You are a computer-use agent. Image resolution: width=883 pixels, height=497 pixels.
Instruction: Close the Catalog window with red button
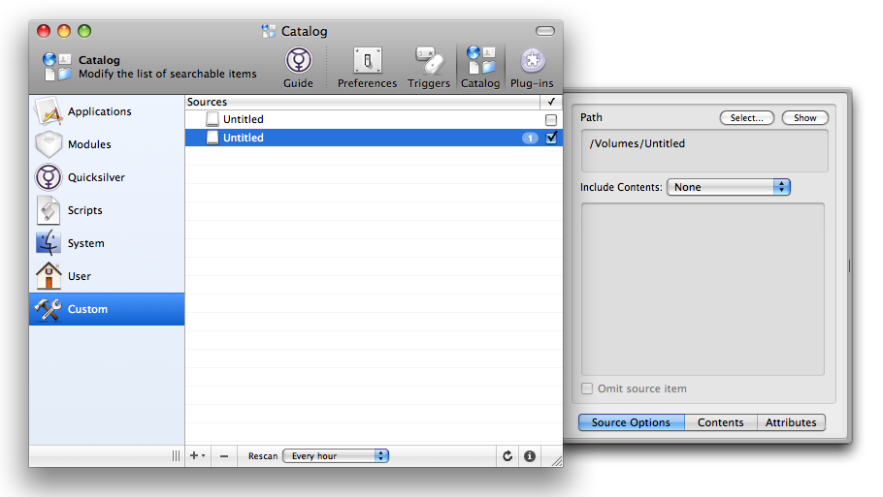click(44, 31)
